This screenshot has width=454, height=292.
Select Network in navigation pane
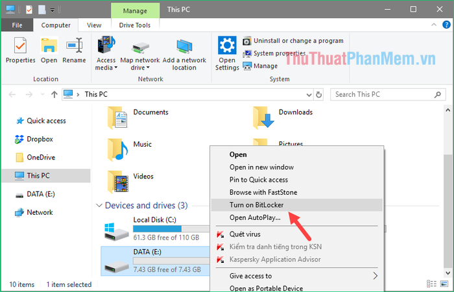coord(40,212)
